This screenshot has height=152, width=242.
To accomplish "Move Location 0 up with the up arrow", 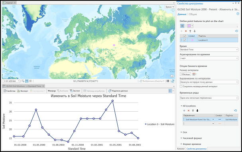I will pos(190,31).
